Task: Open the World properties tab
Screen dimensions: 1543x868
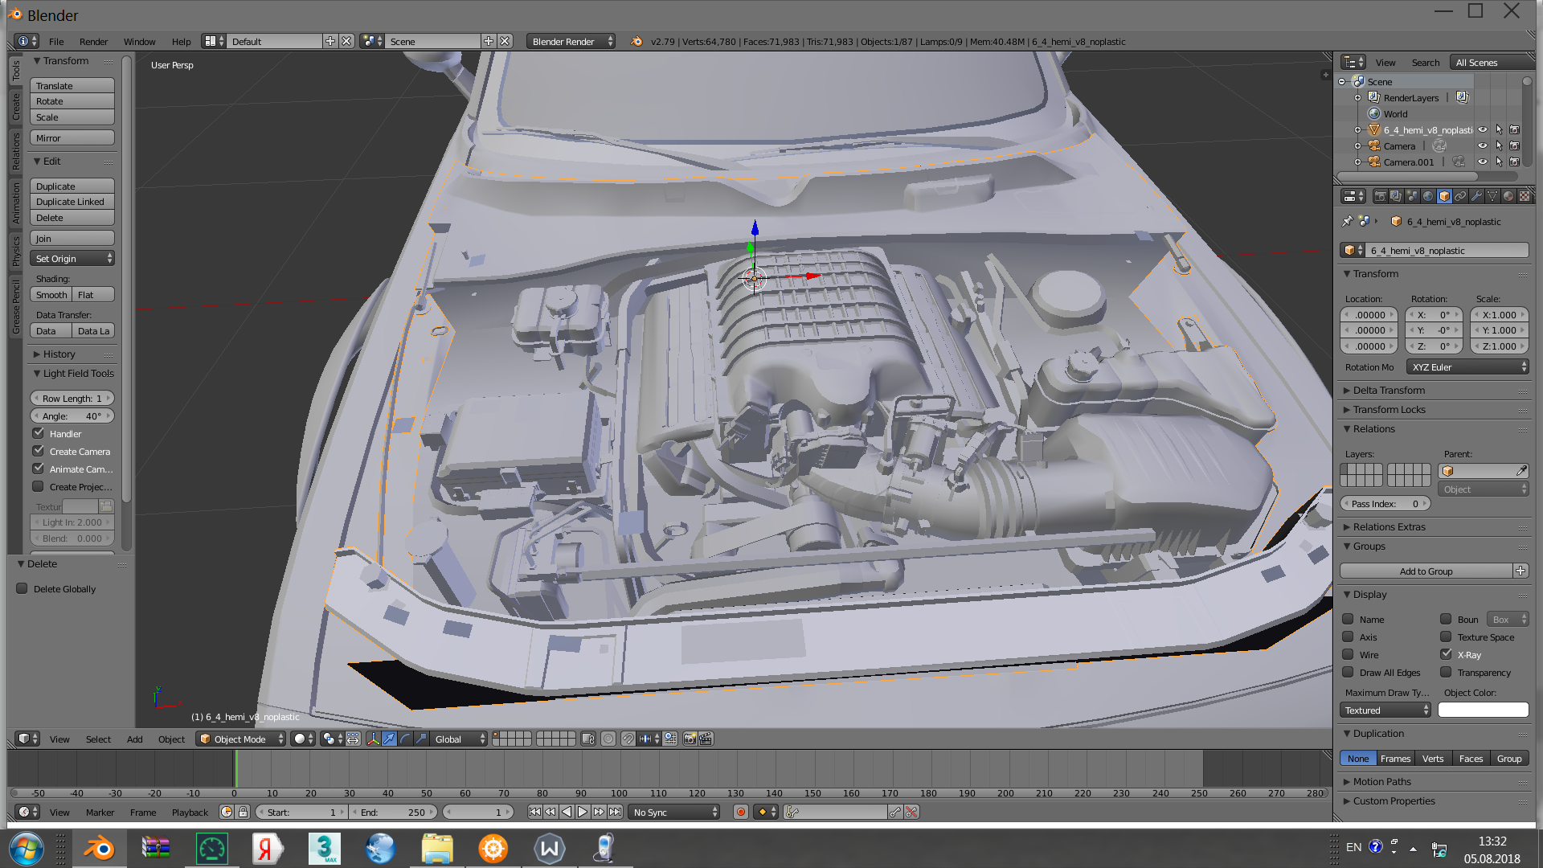Action: tap(1428, 196)
